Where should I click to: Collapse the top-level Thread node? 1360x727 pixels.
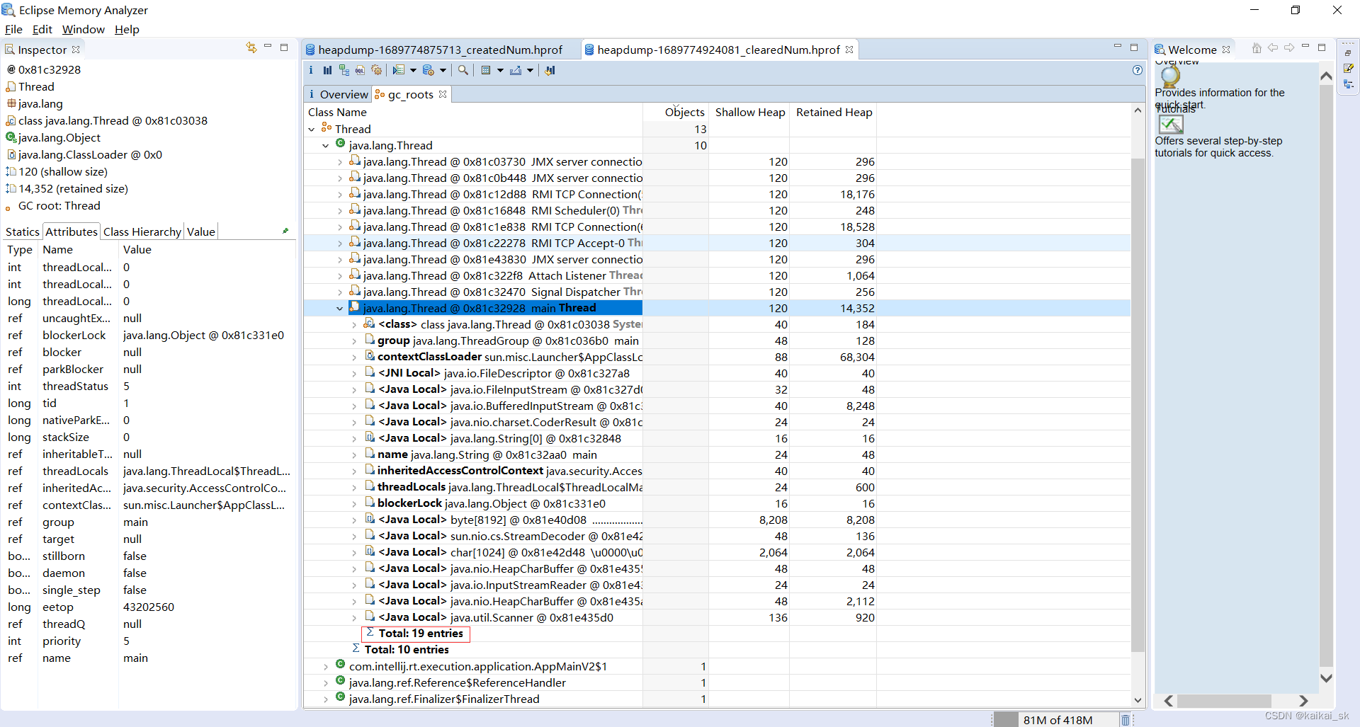tap(312, 130)
